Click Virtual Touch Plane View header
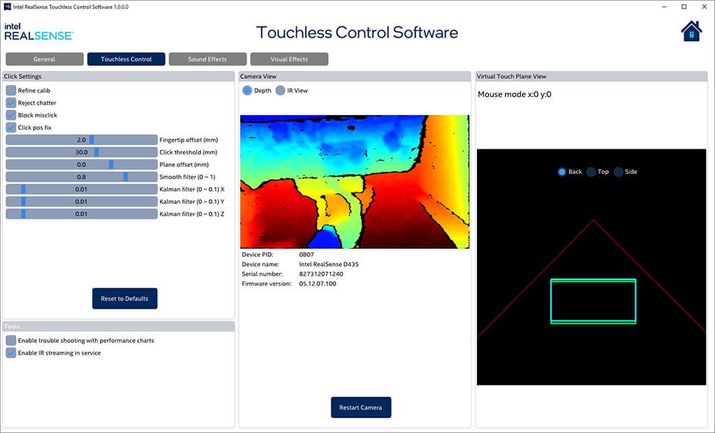Screen dimensions: 715x433 (x=591, y=76)
